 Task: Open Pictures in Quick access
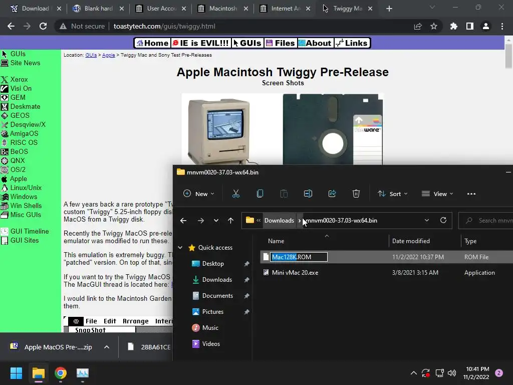[x=212, y=312]
